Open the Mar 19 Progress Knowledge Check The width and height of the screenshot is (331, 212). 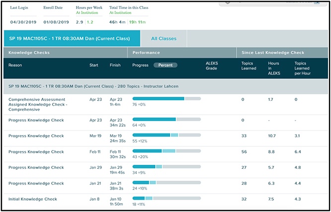[36, 136]
